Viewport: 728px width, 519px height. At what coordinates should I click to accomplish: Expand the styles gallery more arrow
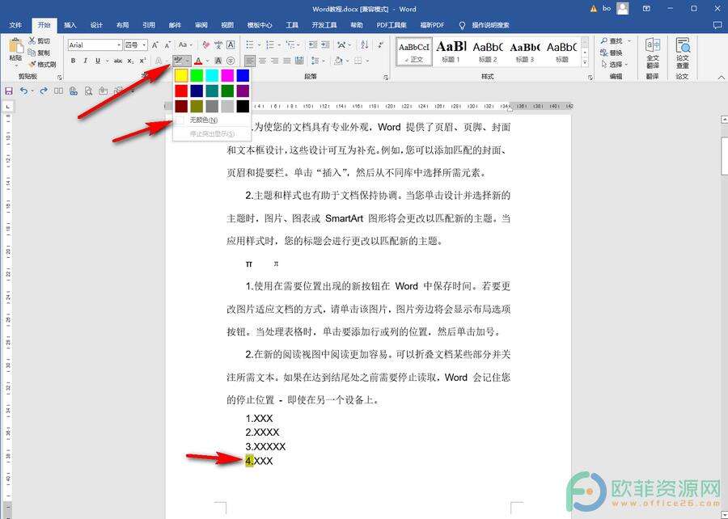[x=585, y=62]
